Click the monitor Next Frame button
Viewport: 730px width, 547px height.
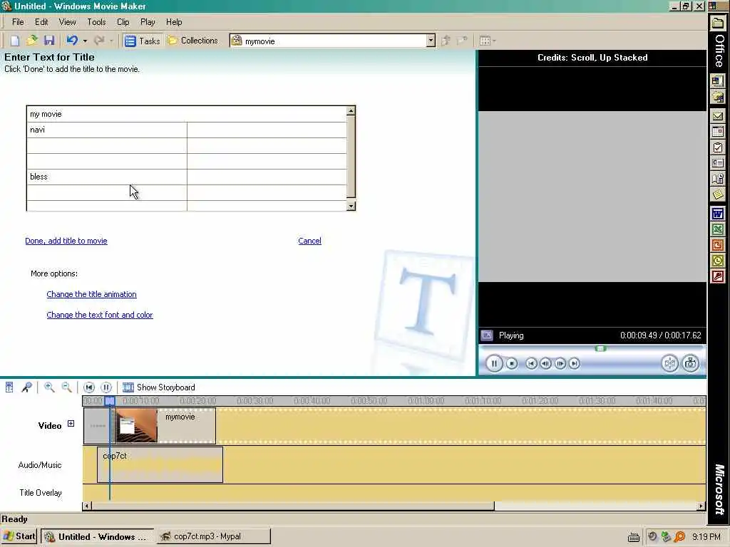(560, 363)
